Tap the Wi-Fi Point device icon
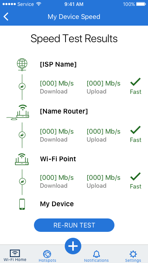Screen dimensions: 148x263 point(22,159)
